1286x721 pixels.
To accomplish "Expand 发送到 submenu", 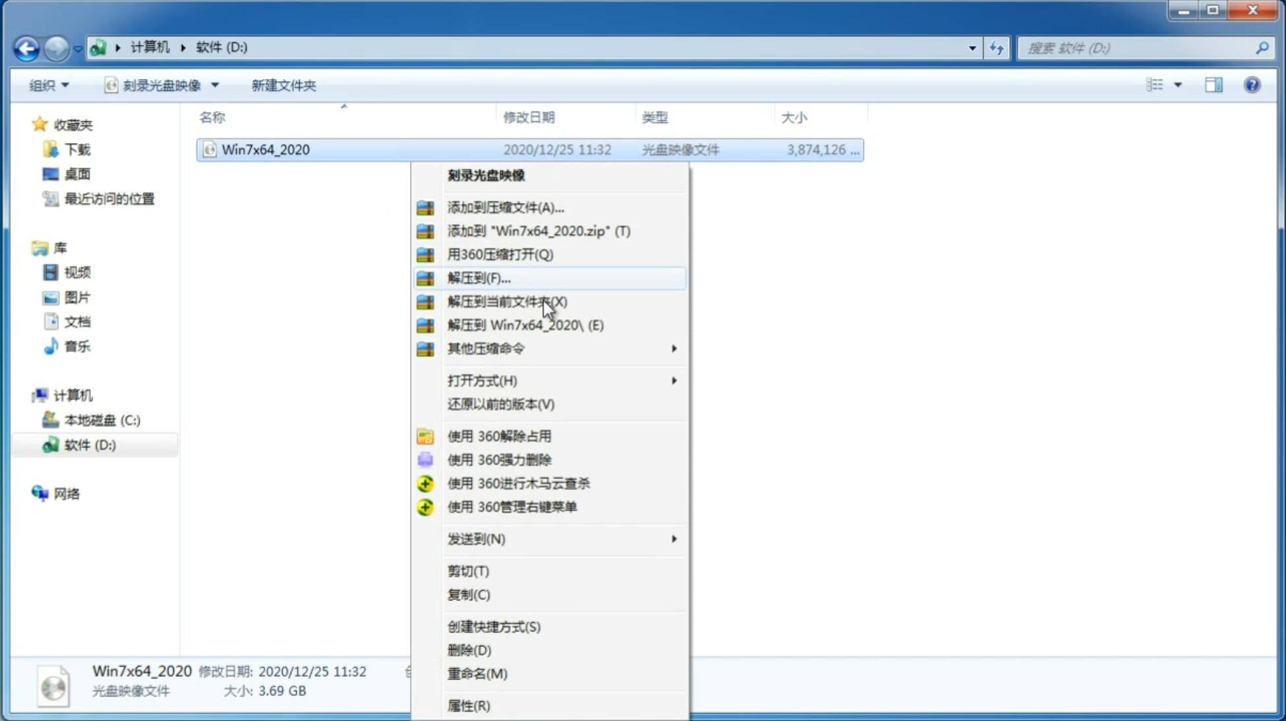I will [562, 538].
